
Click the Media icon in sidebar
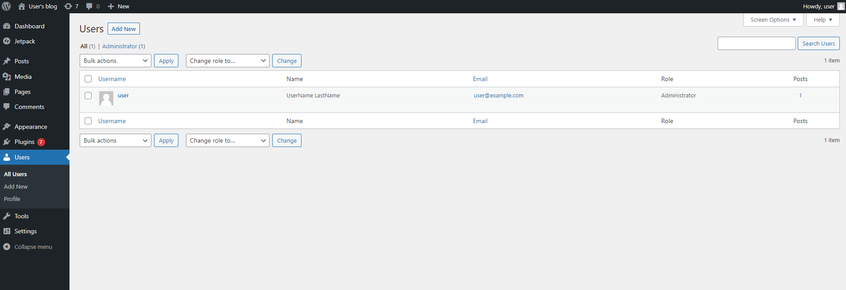click(x=7, y=77)
